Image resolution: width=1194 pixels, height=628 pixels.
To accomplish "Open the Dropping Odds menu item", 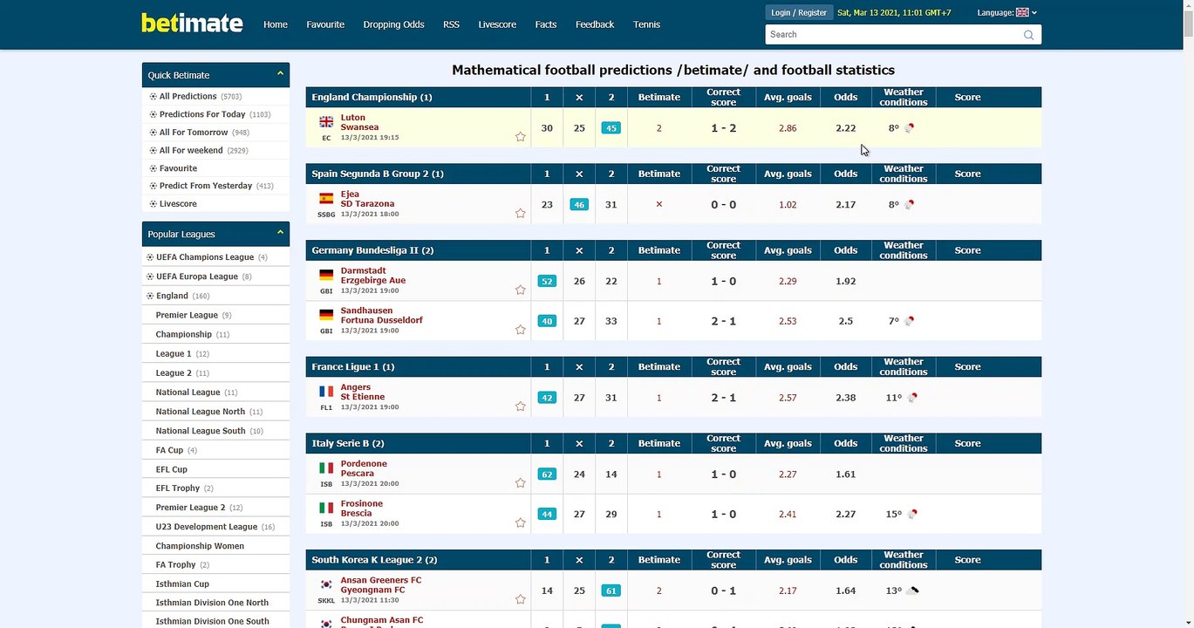I will [393, 24].
